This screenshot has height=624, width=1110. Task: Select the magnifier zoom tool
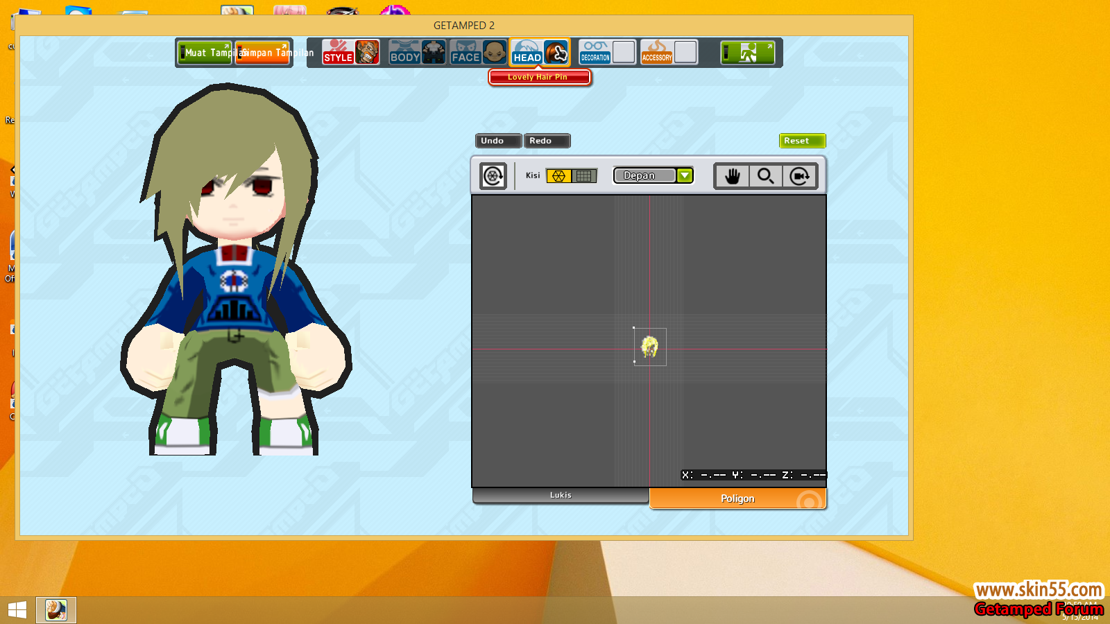pyautogui.click(x=766, y=176)
